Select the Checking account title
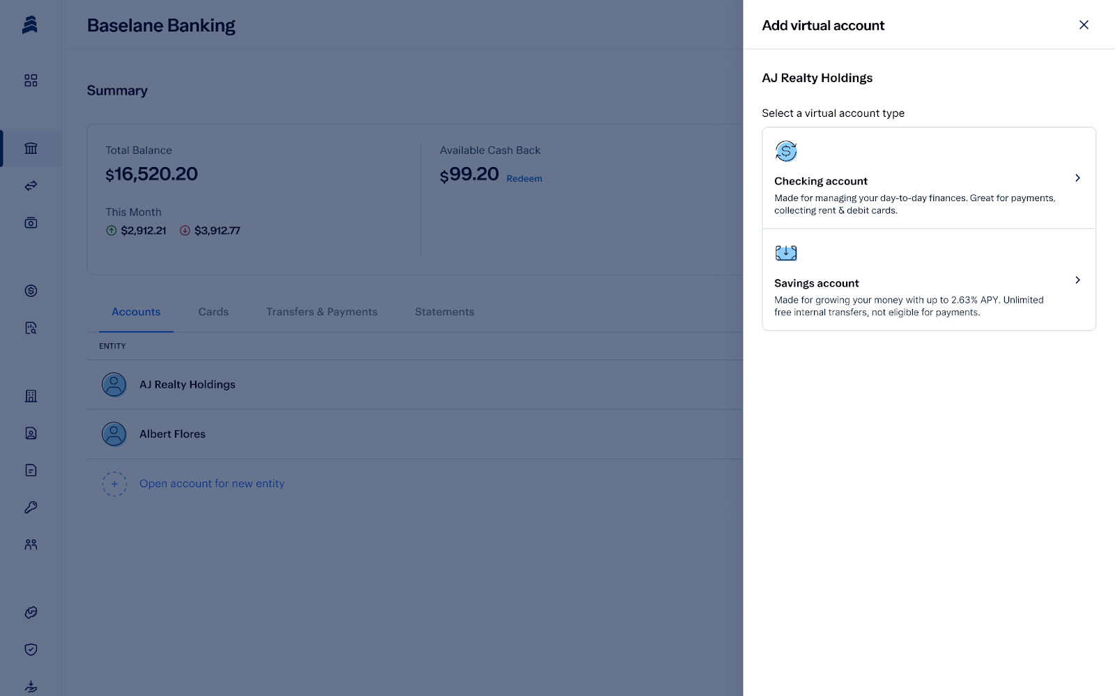This screenshot has width=1115, height=696. pos(821,181)
